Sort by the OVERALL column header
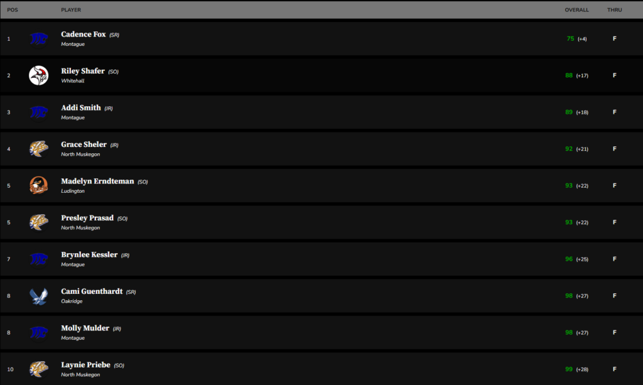The height and width of the screenshot is (385, 643). (576, 10)
